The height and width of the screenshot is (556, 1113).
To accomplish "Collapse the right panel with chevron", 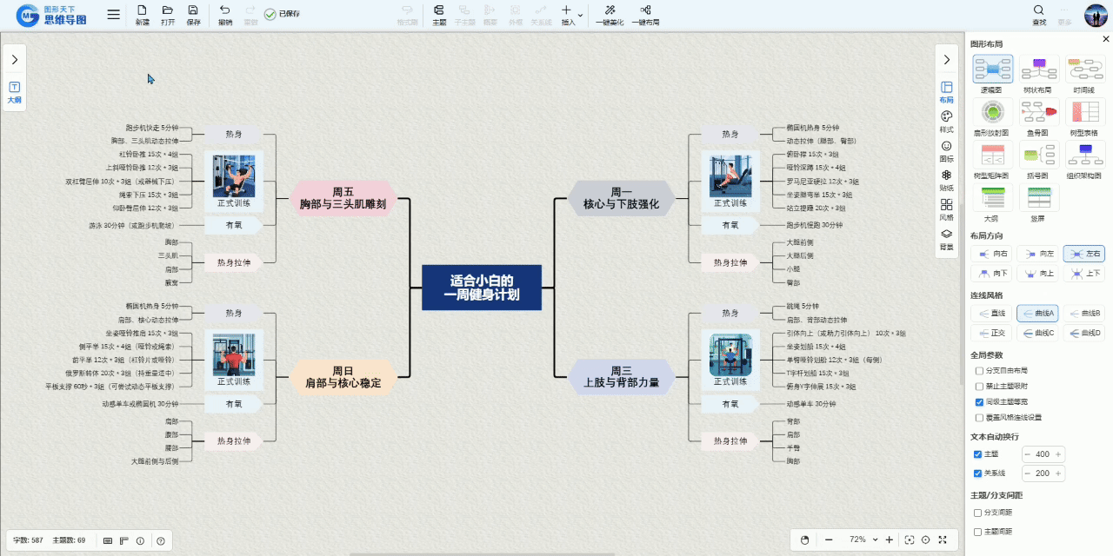I will pos(947,59).
